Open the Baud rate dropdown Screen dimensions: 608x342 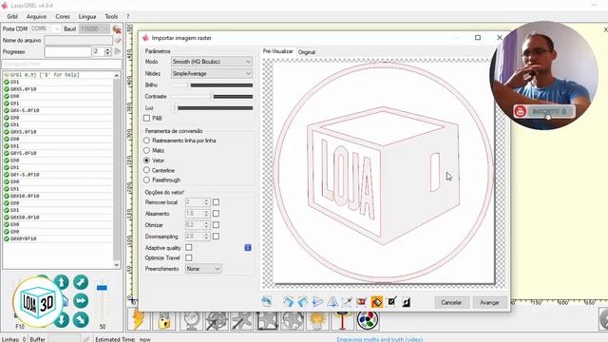click(x=94, y=28)
